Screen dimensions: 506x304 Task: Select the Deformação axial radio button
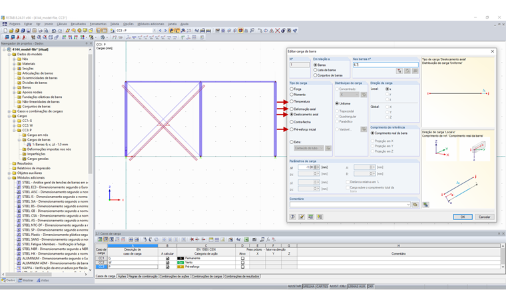pyautogui.click(x=292, y=109)
